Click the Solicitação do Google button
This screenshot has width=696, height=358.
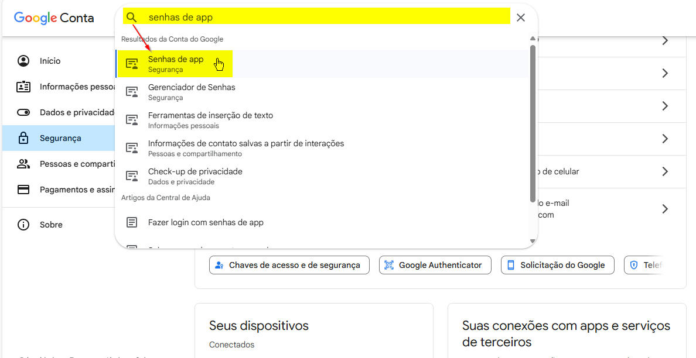pyautogui.click(x=558, y=265)
